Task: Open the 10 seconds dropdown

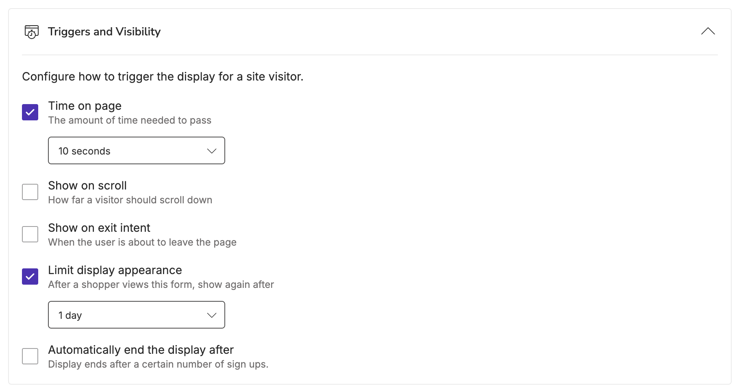Action: pos(137,150)
